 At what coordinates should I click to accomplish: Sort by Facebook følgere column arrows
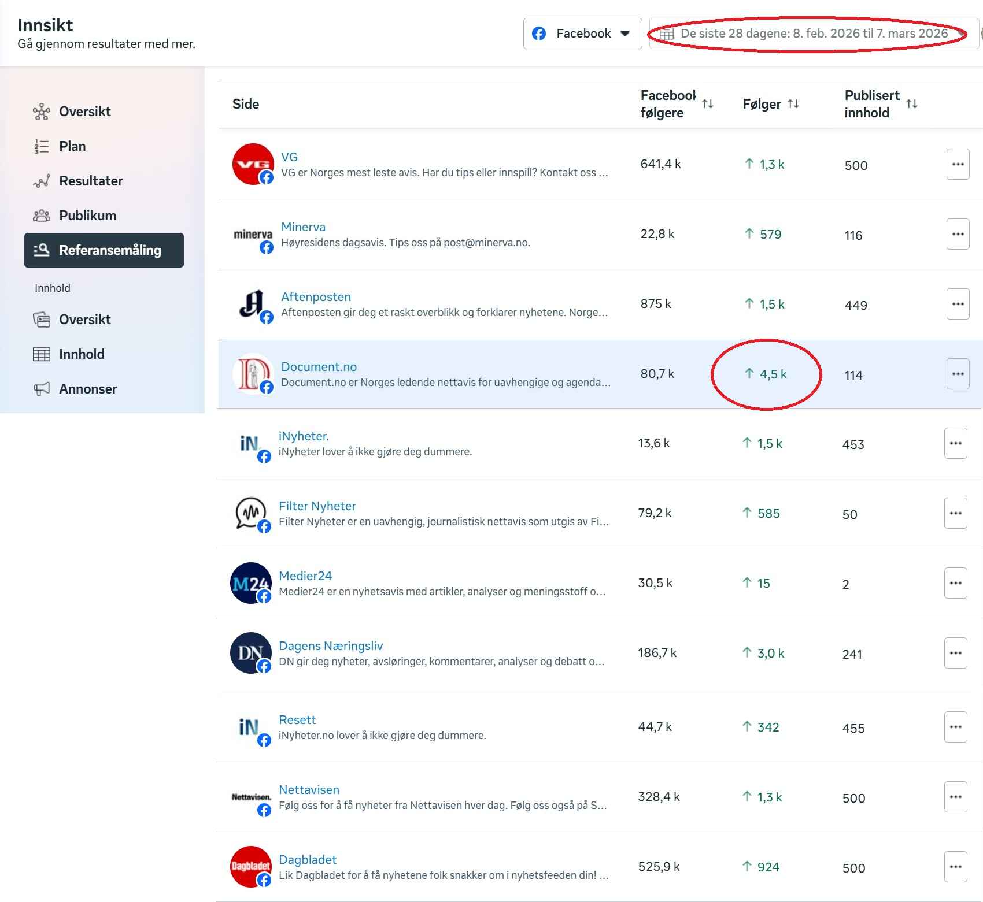pos(708,104)
